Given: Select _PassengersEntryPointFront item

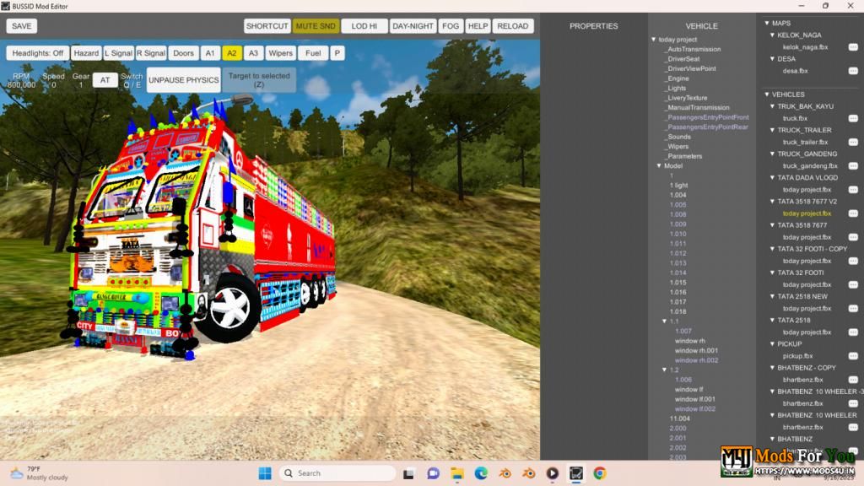Looking at the screenshot, I should tap(706, 117).
